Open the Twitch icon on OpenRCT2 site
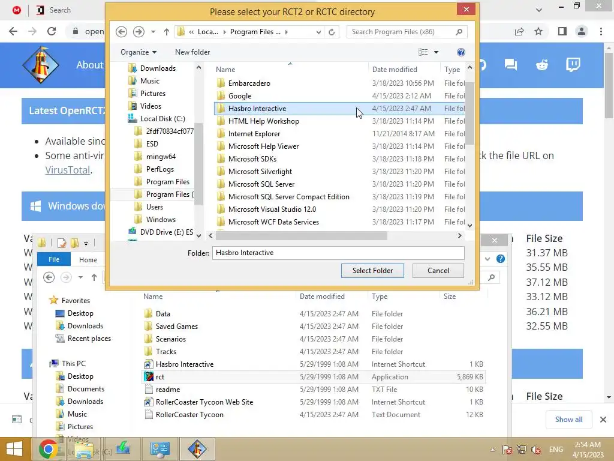Screen dimensions: 614x461 pos(573,65)
